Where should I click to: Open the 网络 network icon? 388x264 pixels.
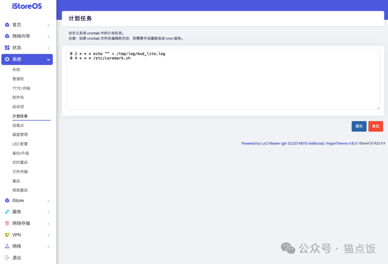(6, 246)
